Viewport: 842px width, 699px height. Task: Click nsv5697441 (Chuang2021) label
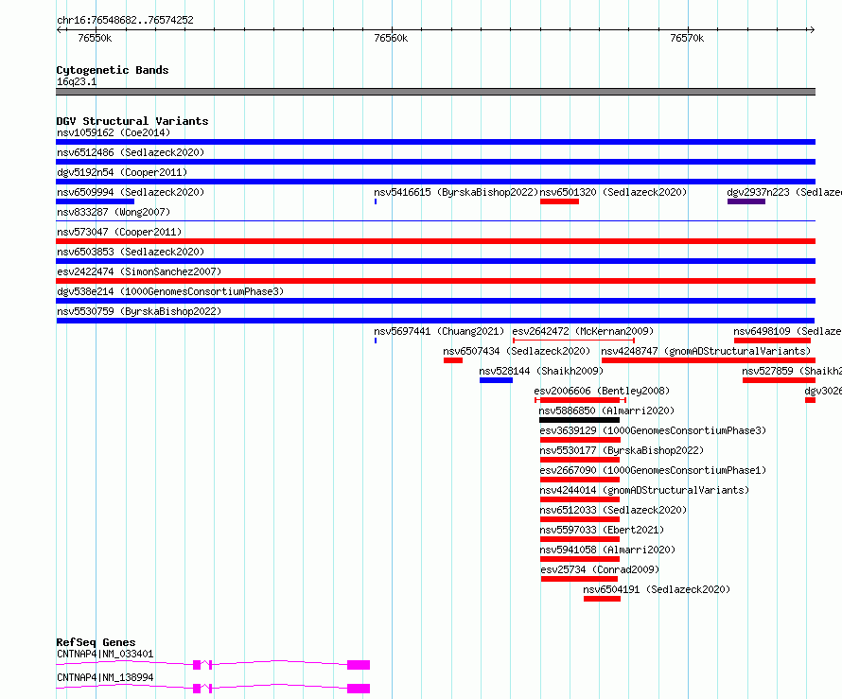pos(439,331)
